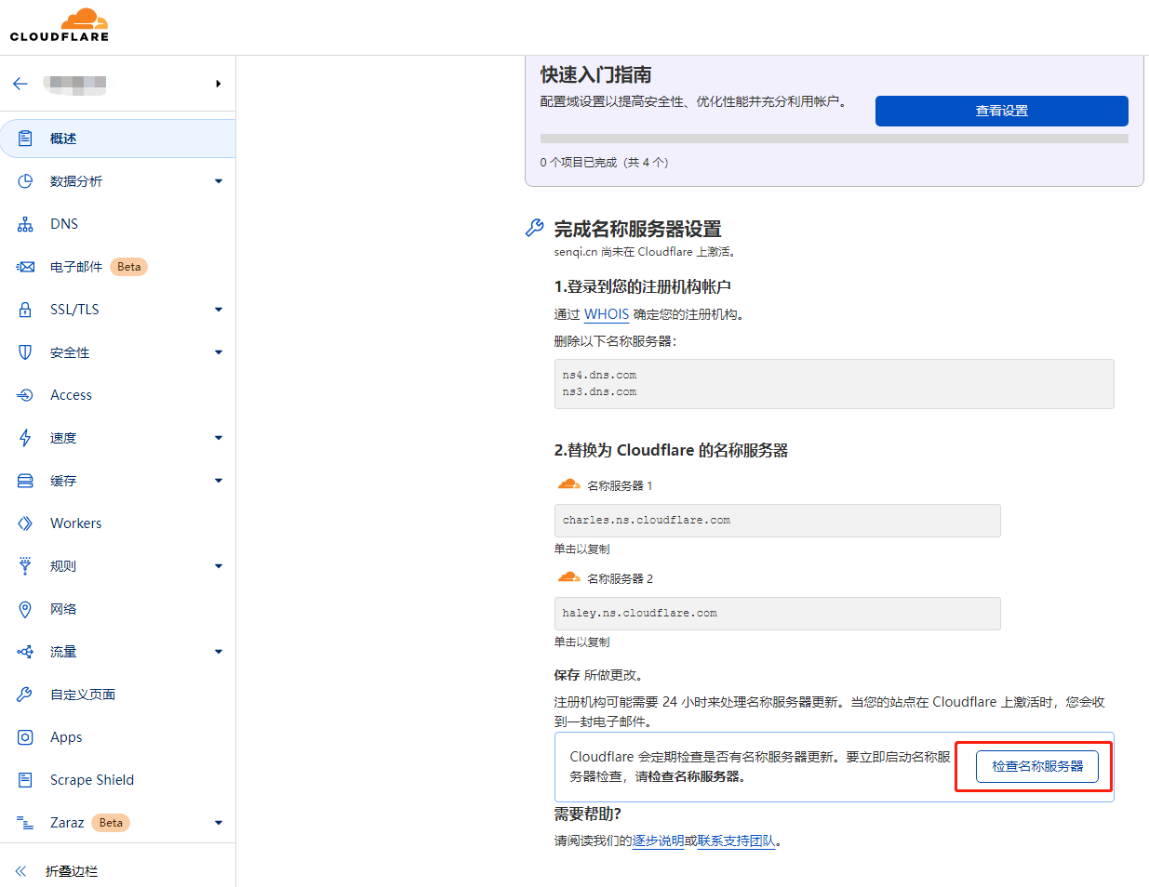Click the double-chevron collapse sidebar icon
Viewport: 1149px width, 887px height.
20,871
